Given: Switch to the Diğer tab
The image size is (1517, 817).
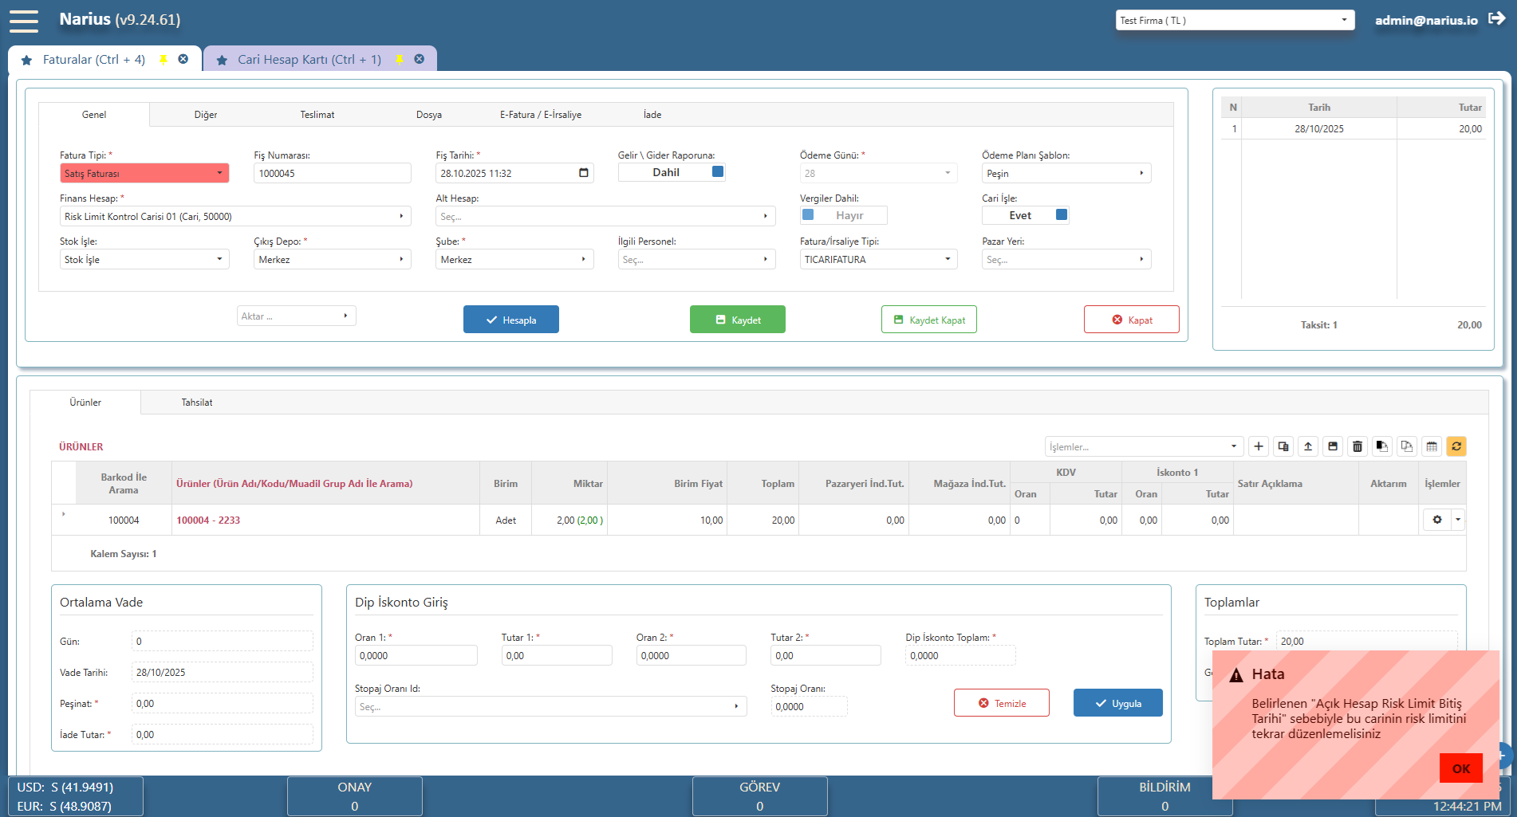Looking at the screenshot, I should (206, 115).
